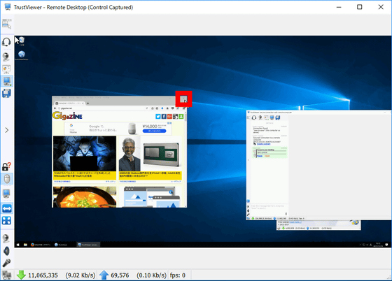Toggle the lower webcam icon
392x281 pixels.
(x=6, y=238)
